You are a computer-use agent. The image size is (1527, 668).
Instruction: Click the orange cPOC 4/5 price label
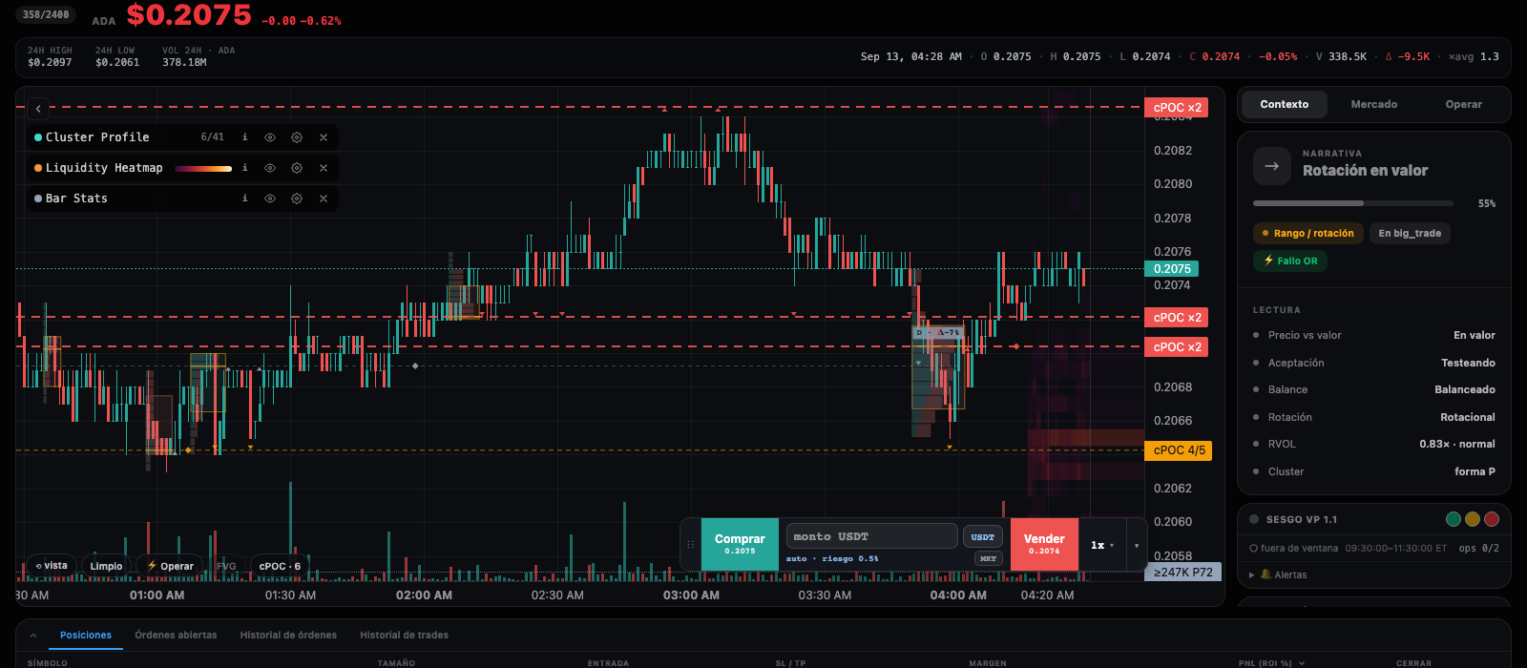1179,450
